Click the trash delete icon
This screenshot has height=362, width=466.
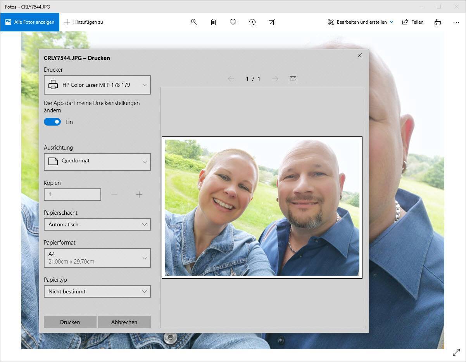tap(213, 22)
